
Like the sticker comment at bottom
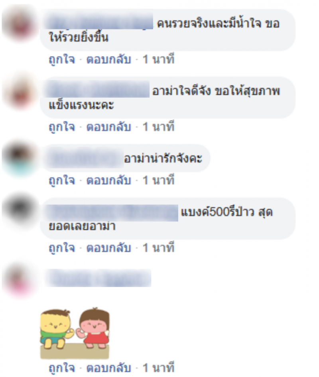point(62,368)
